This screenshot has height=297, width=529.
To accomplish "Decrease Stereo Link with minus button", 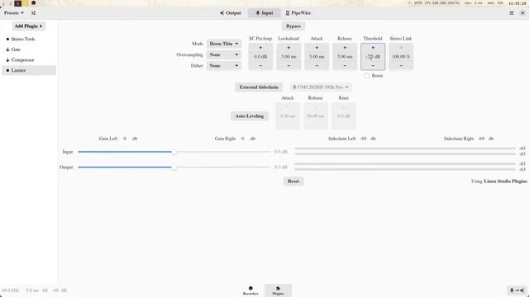I will (401, 66).
